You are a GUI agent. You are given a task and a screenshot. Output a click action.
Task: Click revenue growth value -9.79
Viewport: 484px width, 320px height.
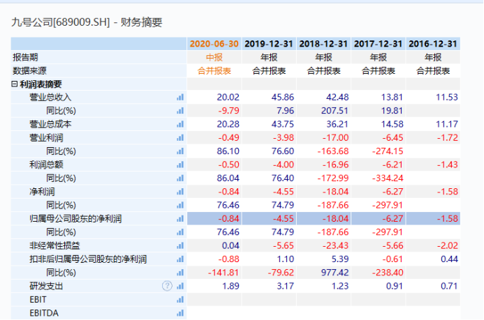pos(228,111)
